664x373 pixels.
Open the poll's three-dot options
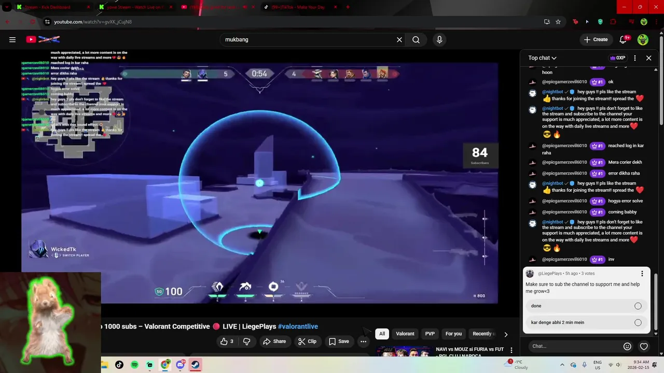(642, 274)
